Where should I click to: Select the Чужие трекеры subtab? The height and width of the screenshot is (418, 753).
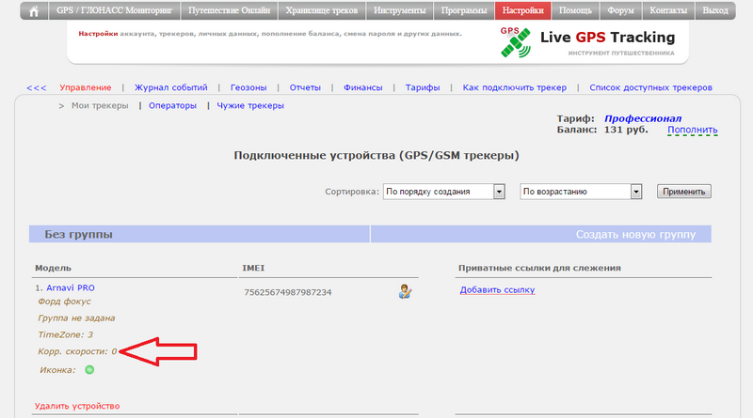[250, 106]
